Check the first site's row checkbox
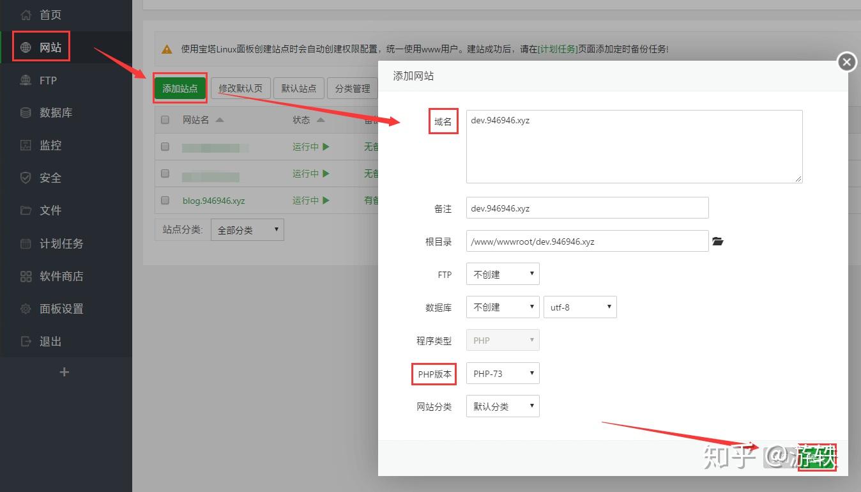Screen dimensions: 861x492 click(x=164, y=146)
